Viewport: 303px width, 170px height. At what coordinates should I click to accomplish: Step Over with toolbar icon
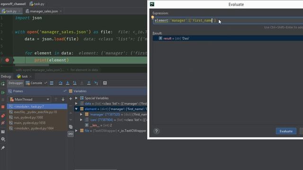pos(61,83)
